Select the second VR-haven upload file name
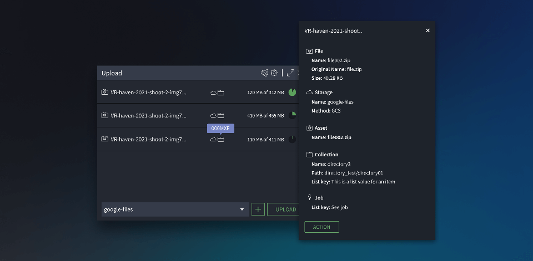 click(x=148, y=116)
